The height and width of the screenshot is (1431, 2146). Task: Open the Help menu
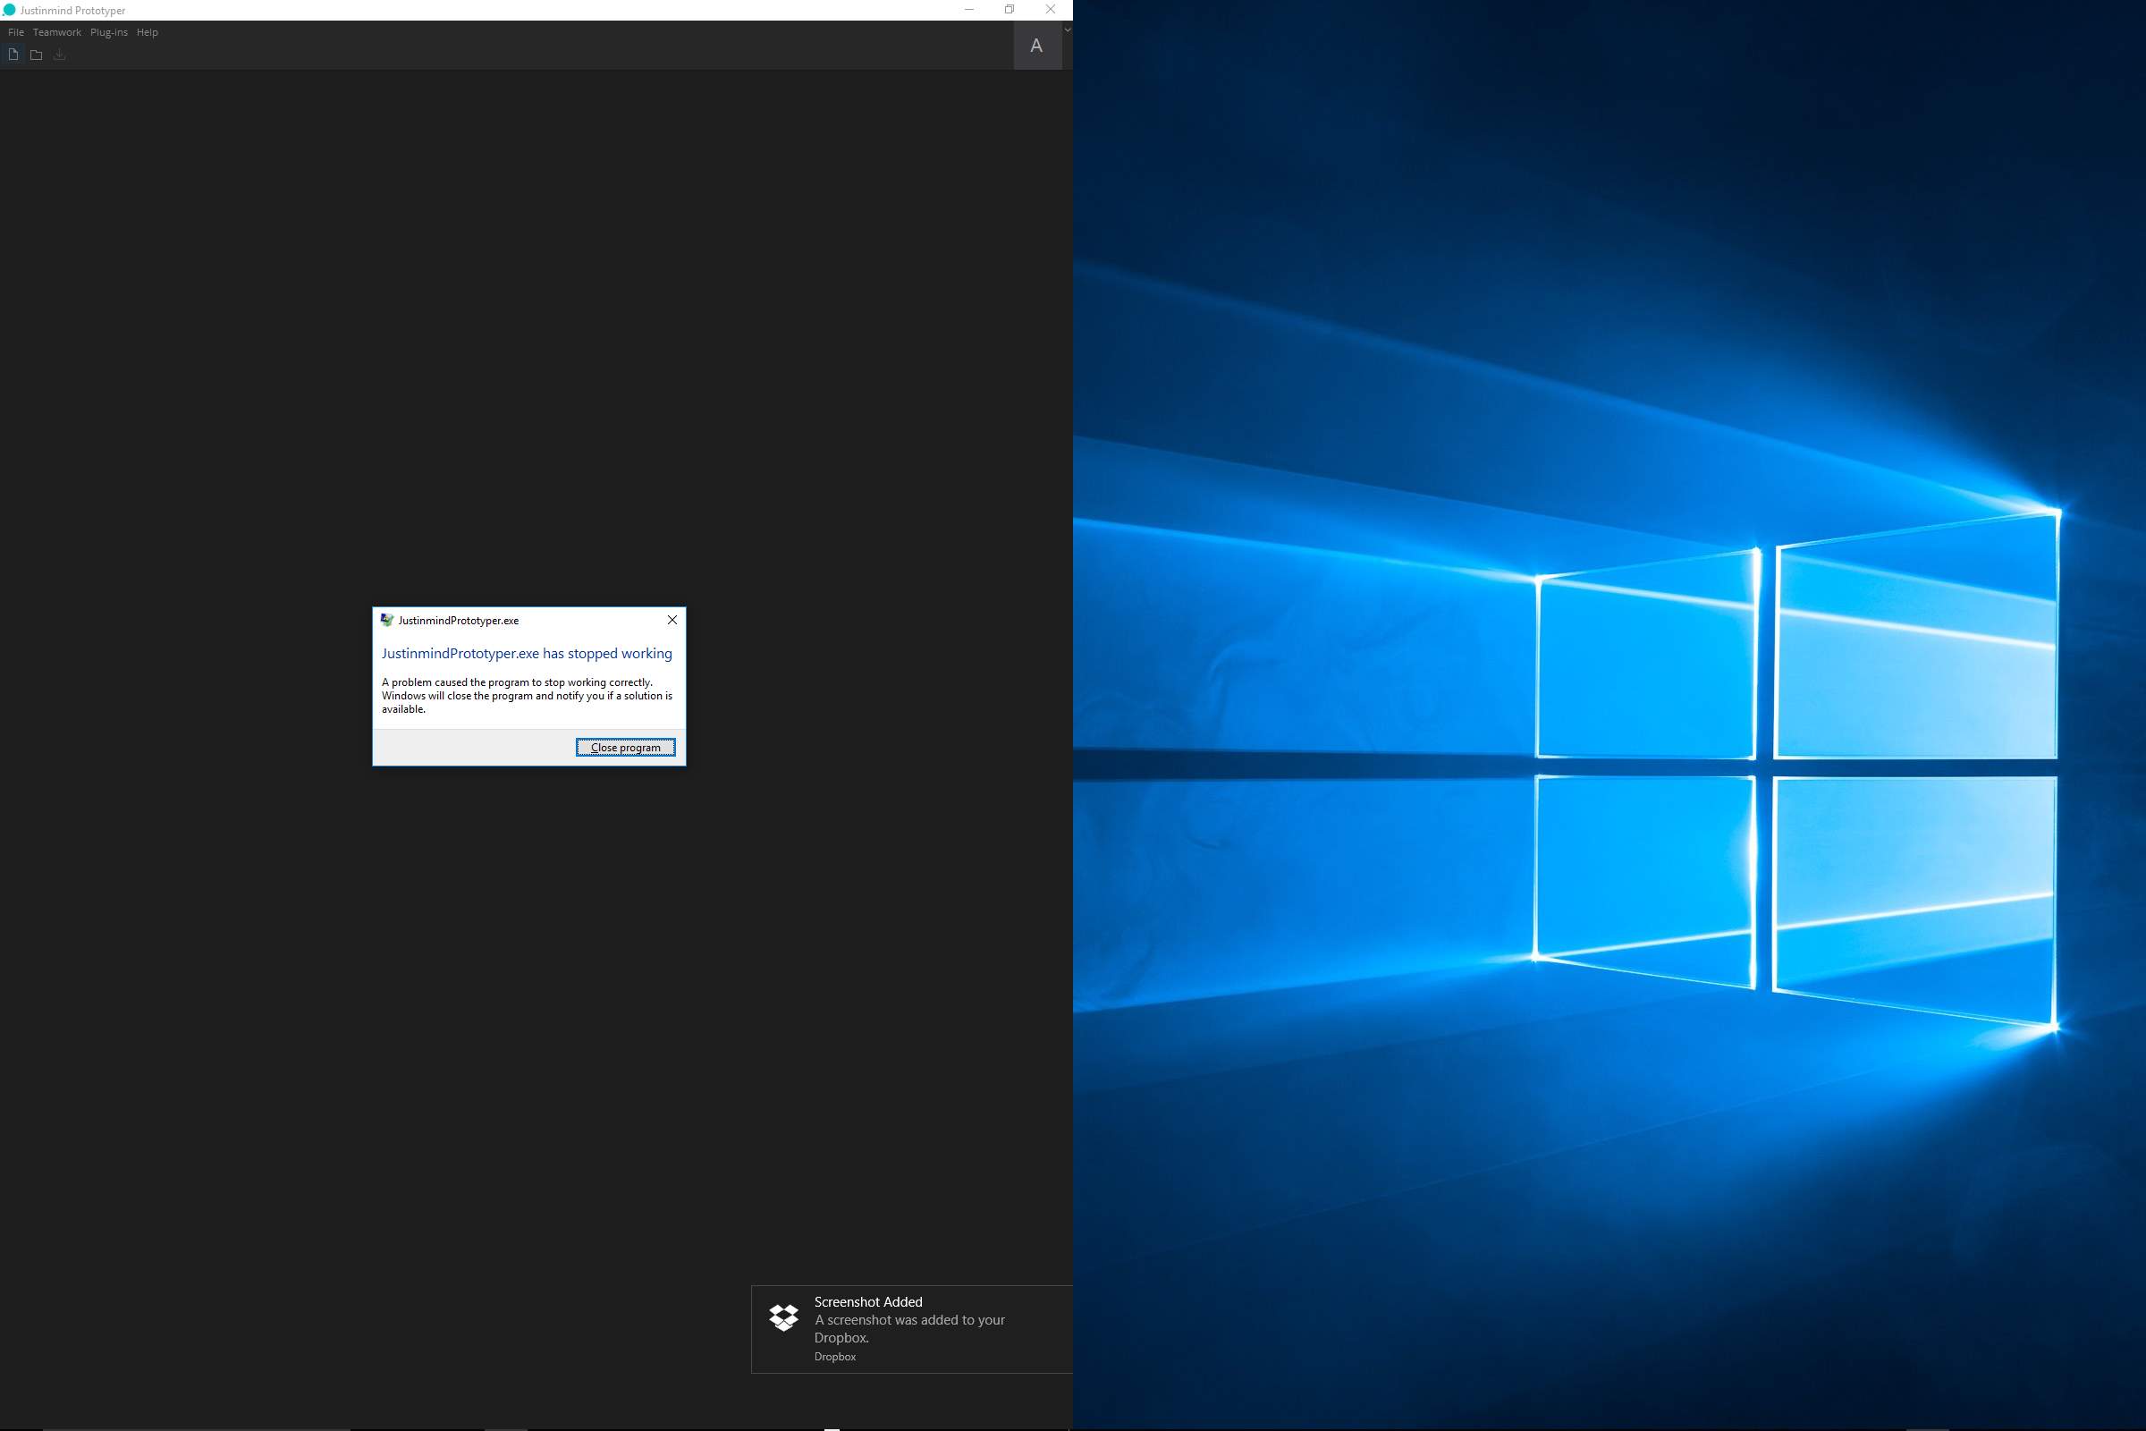coord(147,32)
